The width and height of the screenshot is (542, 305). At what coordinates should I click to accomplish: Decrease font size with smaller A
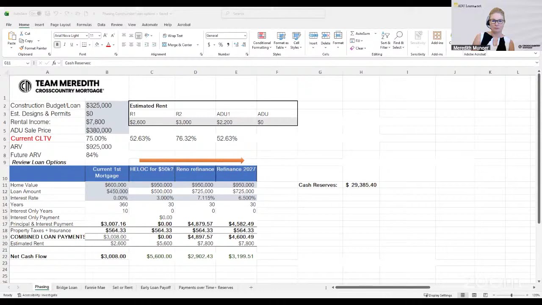(112, 36)
